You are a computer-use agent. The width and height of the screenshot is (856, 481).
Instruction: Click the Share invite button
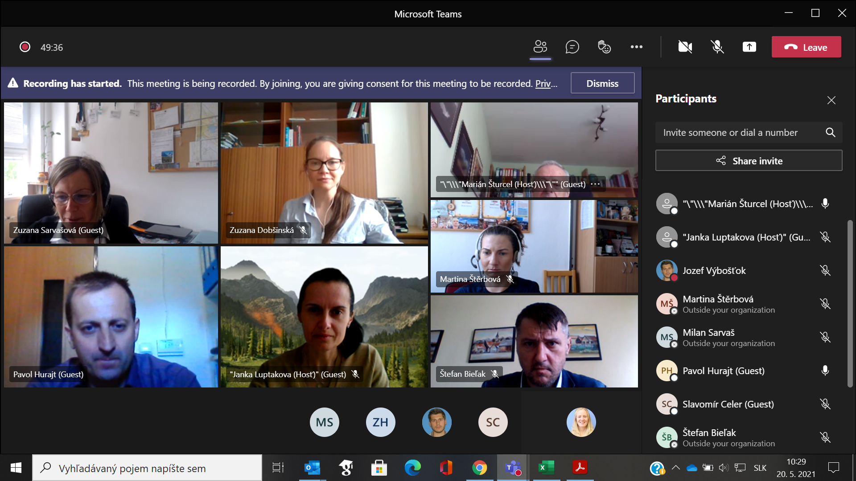(x=749, y=161)
